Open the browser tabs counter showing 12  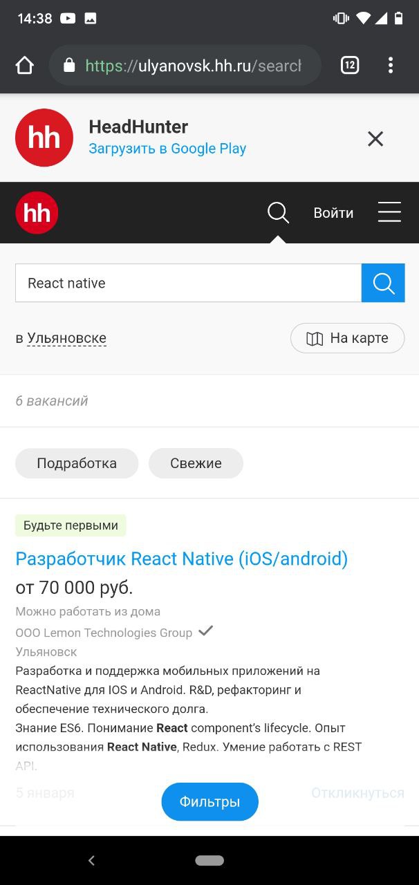[350, 66]
